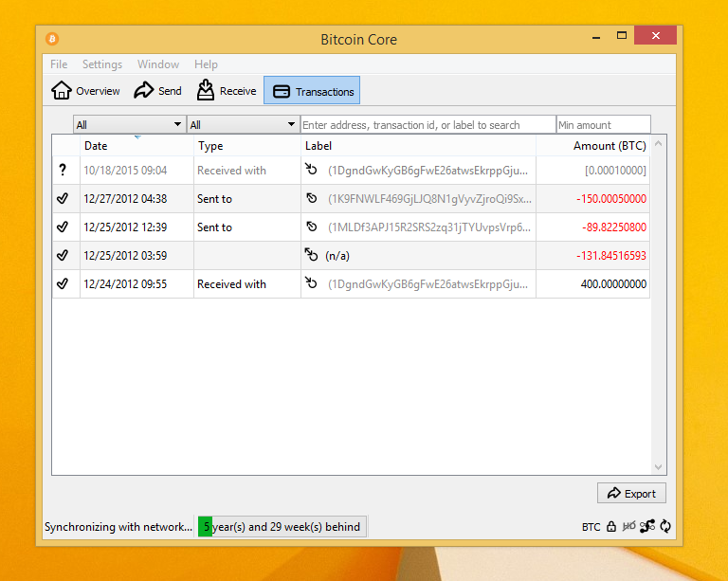This screenshot has height=581, width=728.
Task: Open the Window menu
Action: (x=158, y=64)
